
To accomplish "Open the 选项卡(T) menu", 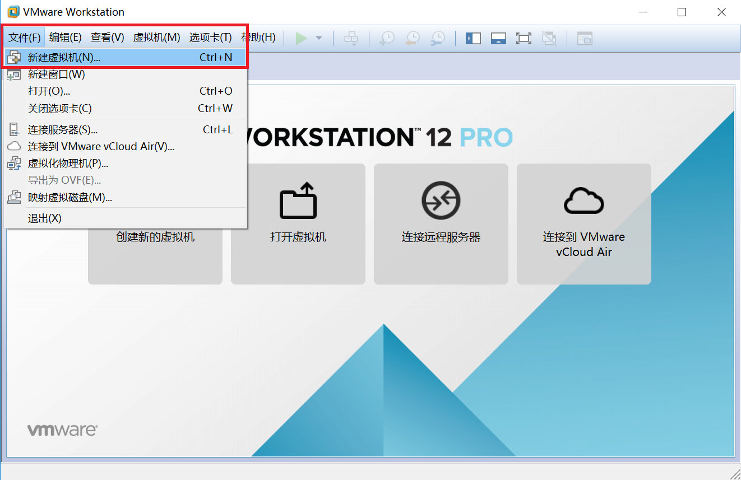I will pyautogui.click(x=210, y=38).
